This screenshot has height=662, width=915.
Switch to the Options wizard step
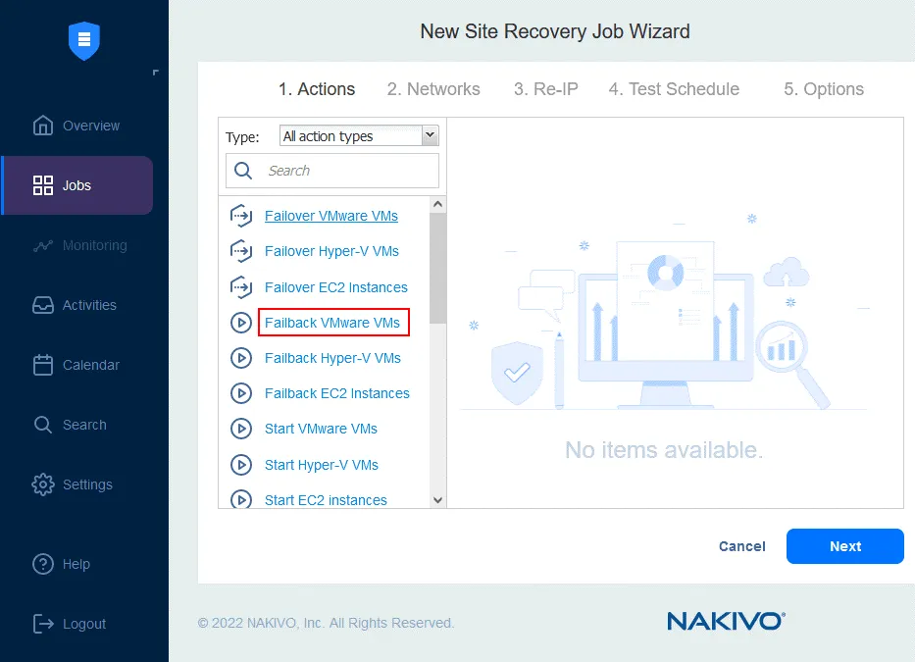click(x=824, y=89)
